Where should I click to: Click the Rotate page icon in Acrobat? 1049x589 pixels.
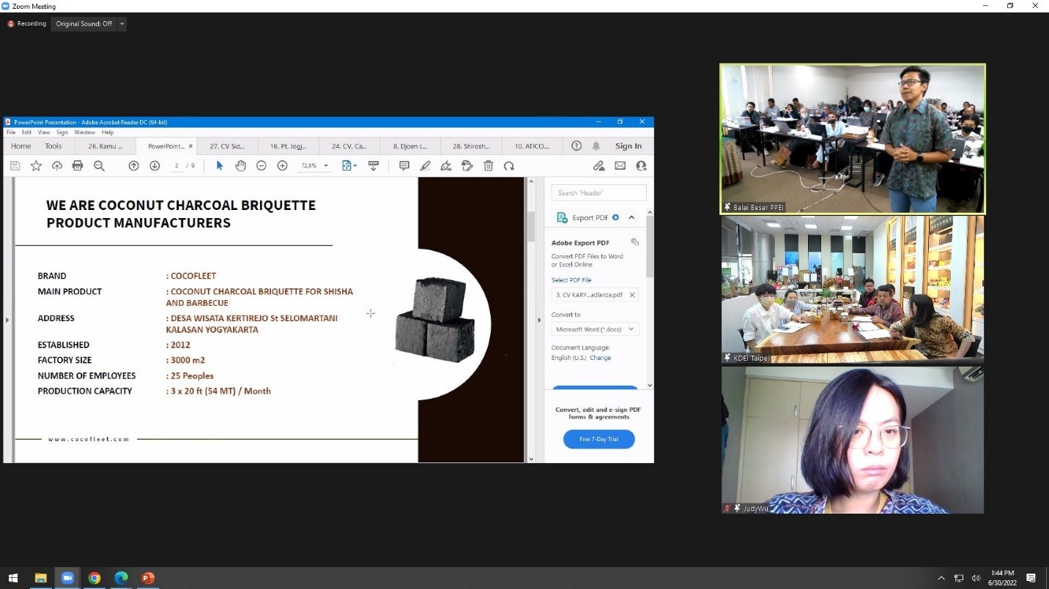point(509,166)
